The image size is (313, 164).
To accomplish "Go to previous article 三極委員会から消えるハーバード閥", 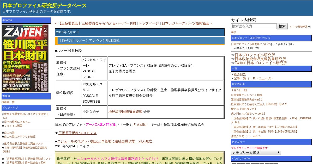I will [x=95, y=23].
